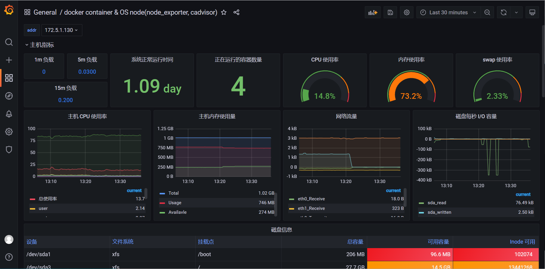
Task: Open the Explore compass icon
Action: pyautogui.click(x=9, y=96)
